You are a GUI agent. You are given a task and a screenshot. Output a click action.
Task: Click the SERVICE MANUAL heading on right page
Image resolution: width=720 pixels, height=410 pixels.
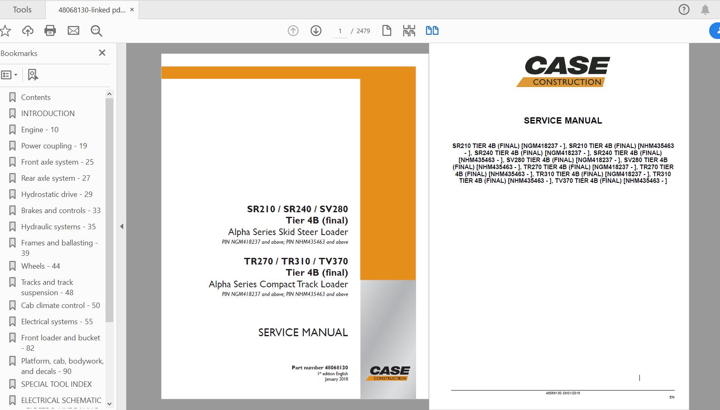point(563,121)
